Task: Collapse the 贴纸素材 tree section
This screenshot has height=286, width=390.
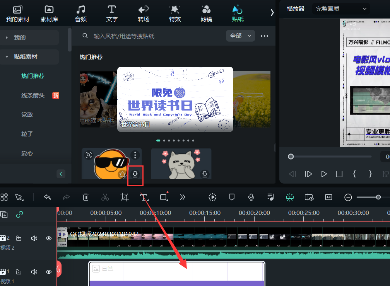Action: pos(7,57)
